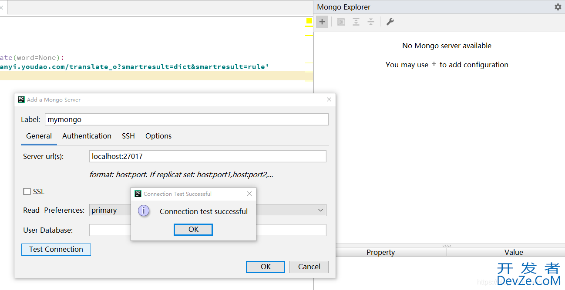Open the Options tab

coord(158,136)
